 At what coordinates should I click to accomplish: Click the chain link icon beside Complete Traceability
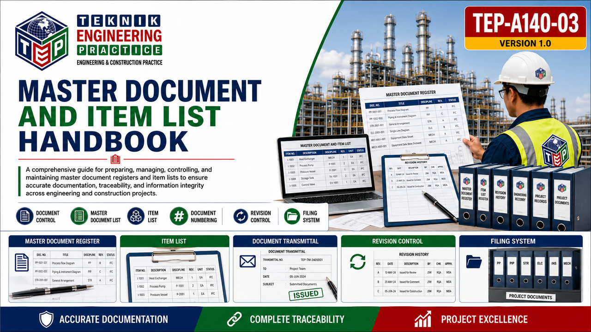point(235,319)
